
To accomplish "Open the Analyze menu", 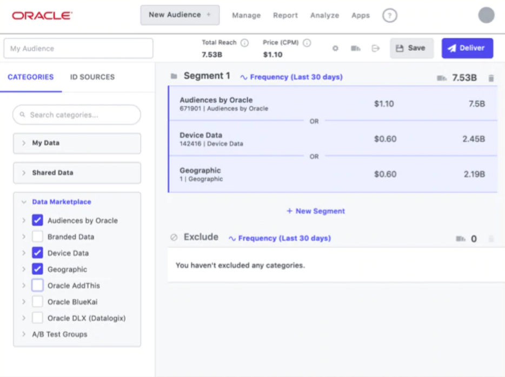I will tap(324, 16).
